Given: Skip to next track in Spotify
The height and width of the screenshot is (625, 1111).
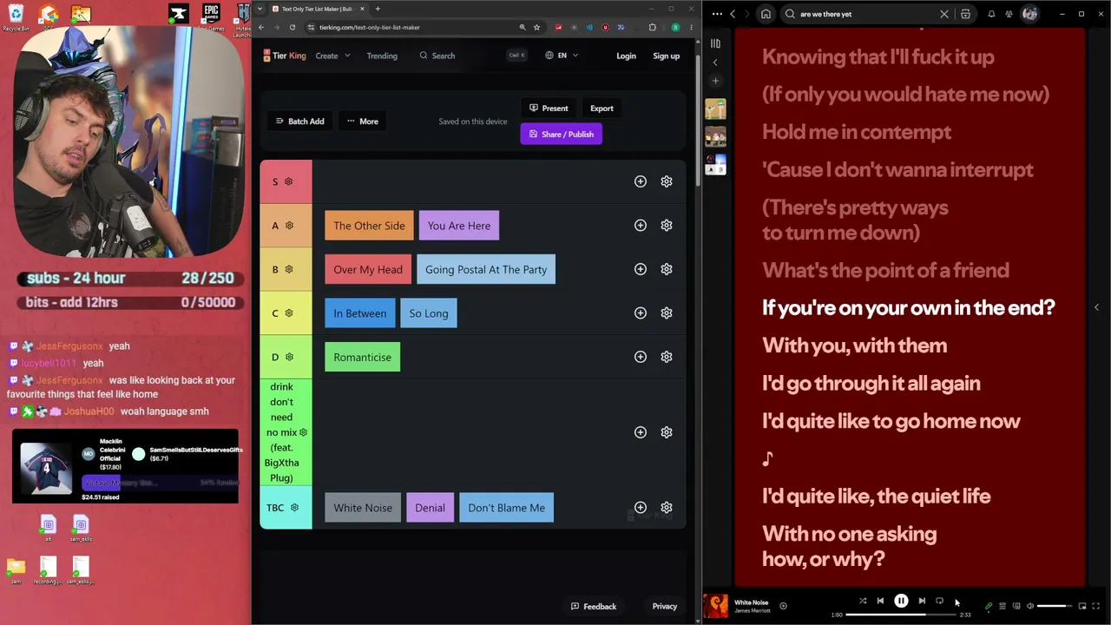Looking at the screenshot, I should (922, 601).
